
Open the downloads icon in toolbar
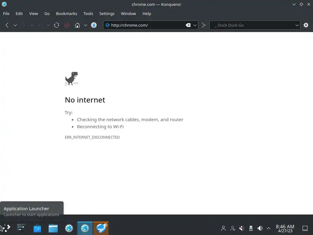94,25
